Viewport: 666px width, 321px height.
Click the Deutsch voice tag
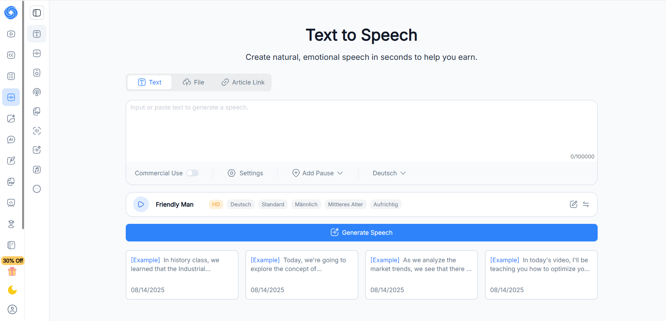[x=241, y=204]
